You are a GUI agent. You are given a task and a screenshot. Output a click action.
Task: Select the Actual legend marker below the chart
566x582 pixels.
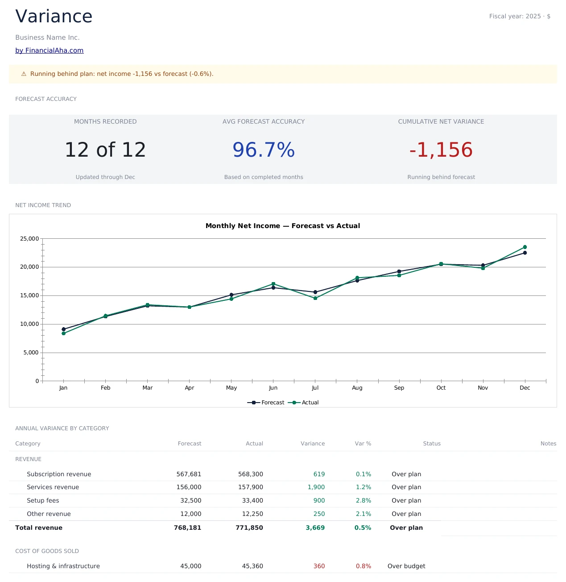tap(294, 402)
